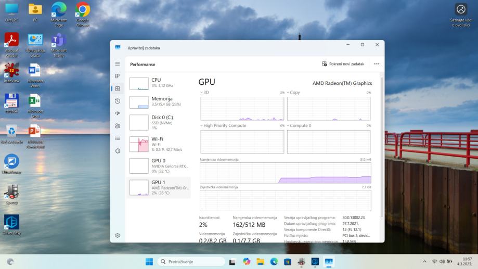This screenshot has height=269, width=478.
Task: Open the 3D graph engine dropdown
Action: pos(204,93)
